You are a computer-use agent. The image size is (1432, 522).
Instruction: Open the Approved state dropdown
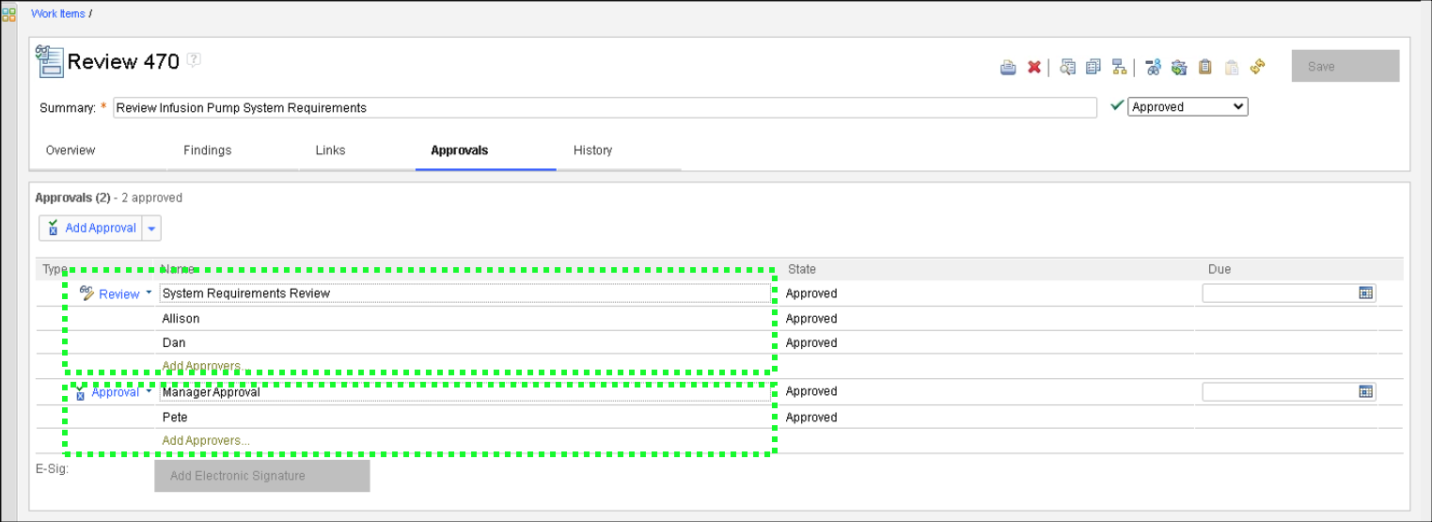point(1188,107)
